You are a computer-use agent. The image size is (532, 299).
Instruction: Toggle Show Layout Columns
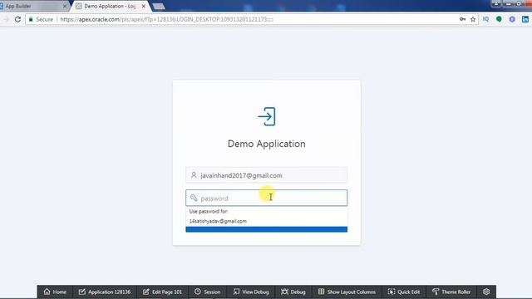click(x=347, y=292)
